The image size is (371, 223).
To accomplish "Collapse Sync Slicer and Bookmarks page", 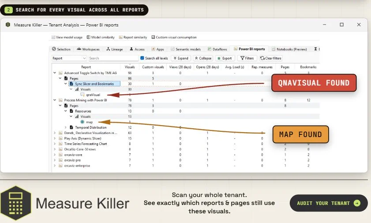I will click(x=66, y=84).
